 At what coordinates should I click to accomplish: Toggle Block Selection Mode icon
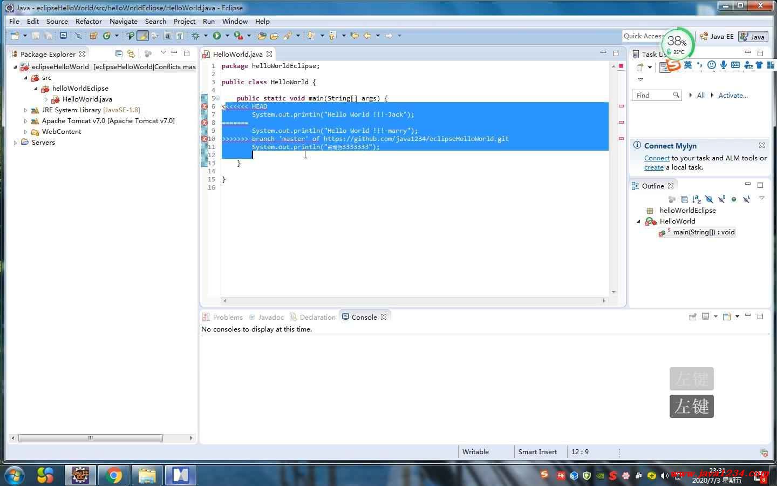tap(167, 36)
